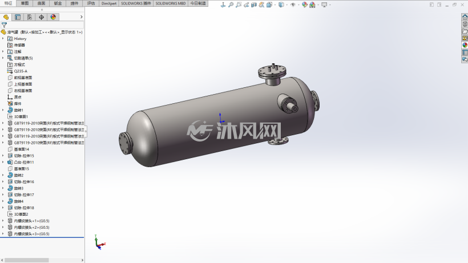Open View Palette icon in task pane
The width and height of the screenshot is (468, 263).
[x=465, y=38]
